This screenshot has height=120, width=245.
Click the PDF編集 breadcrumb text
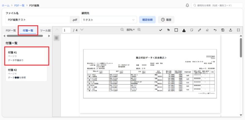(34, 5)
